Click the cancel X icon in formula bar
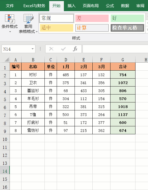 (x=51, y=49)
